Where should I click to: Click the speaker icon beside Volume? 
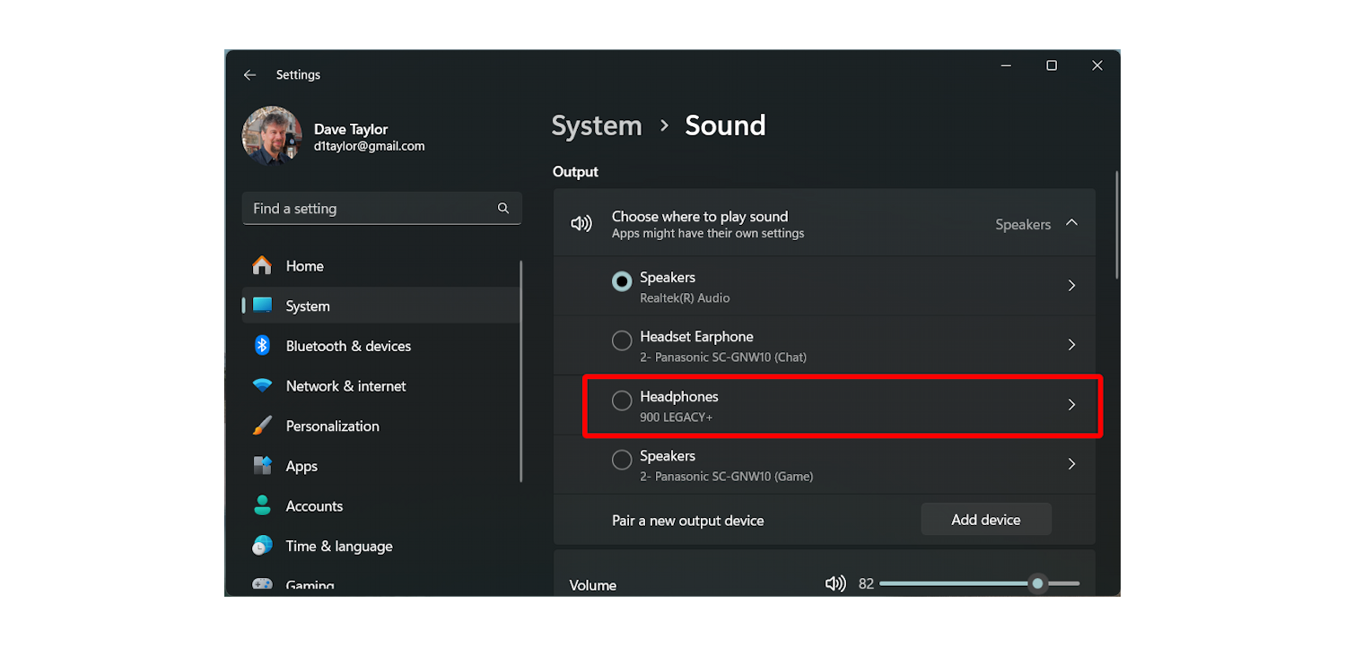pyautogui.click(x=834, y=583)
